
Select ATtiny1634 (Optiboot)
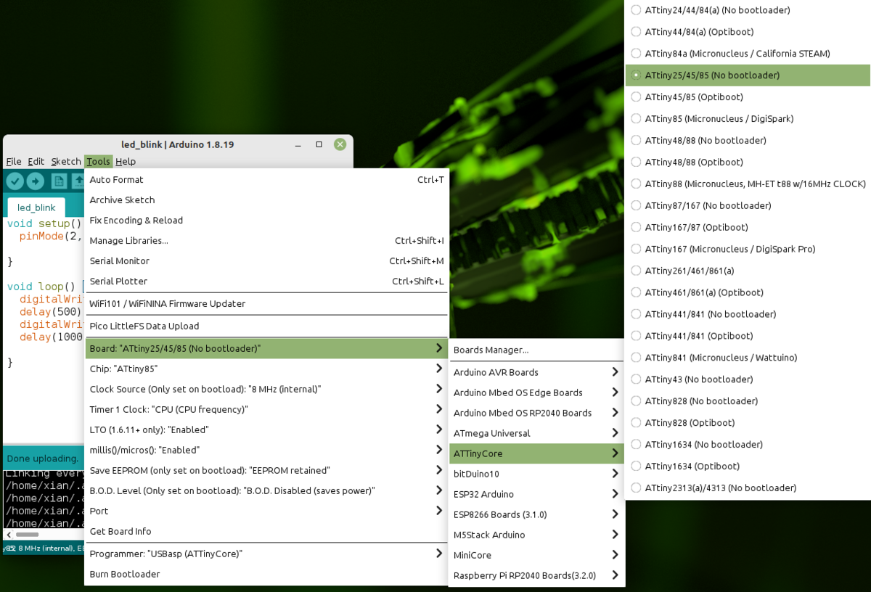point(748,466)
